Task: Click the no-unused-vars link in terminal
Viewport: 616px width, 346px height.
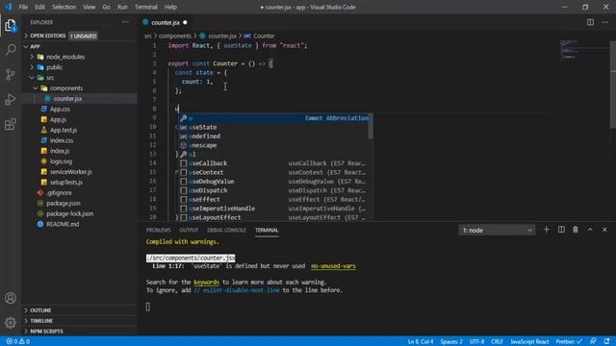Action: (333, 266)
